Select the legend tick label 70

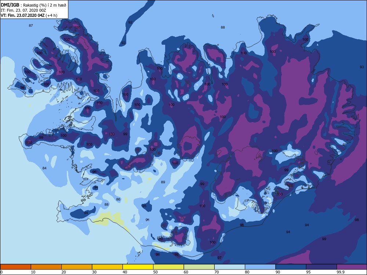[x=217, y=272]
